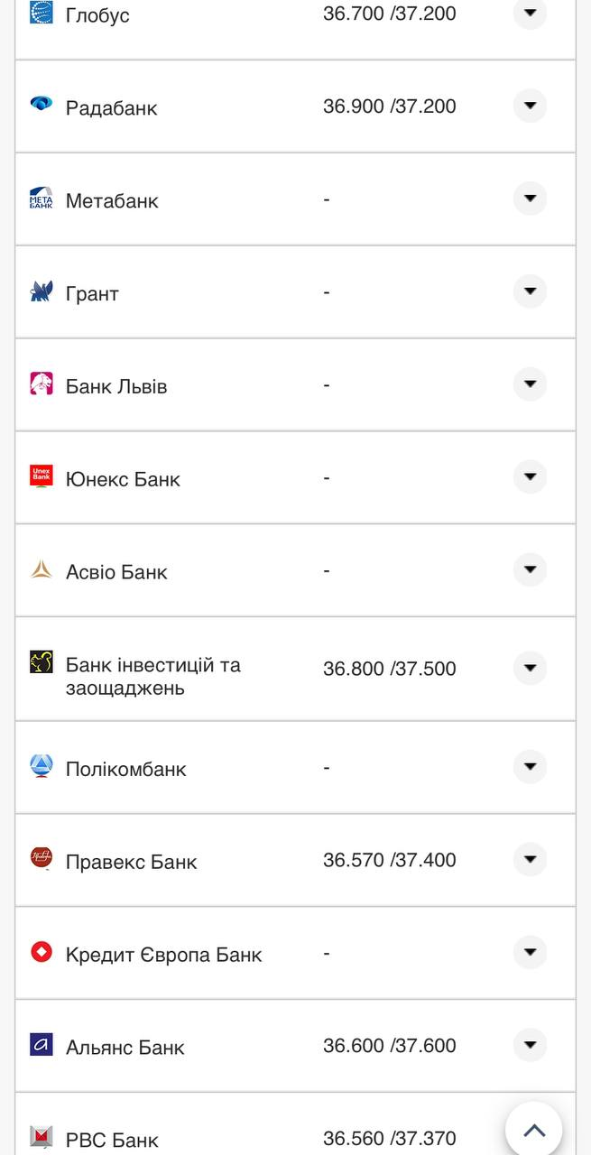Click the Юнекс Банк logo icon
Screen dimensions: 591x1155
[42, 476]
